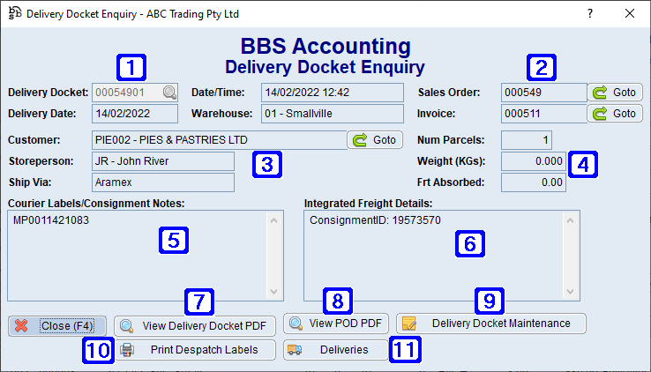
Task: Click the Storeperson field JR - John River
Action: click(163, 161)
